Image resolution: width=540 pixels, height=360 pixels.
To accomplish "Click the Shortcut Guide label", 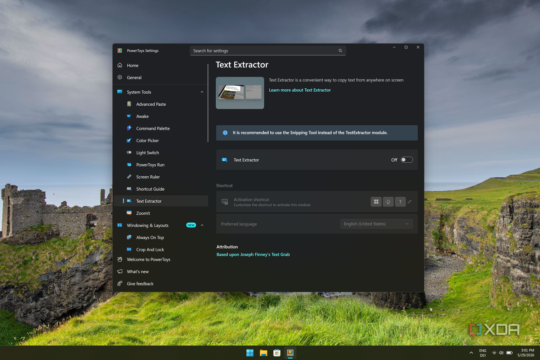I will pyautogui.click(x=150, y=189).
